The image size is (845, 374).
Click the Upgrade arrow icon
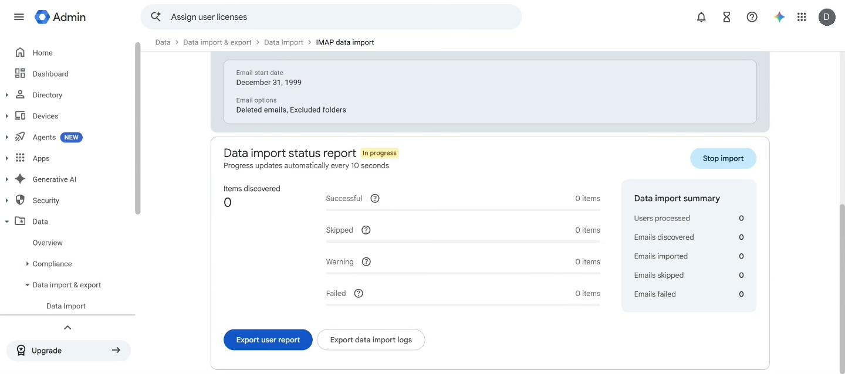tap(116, 350)
